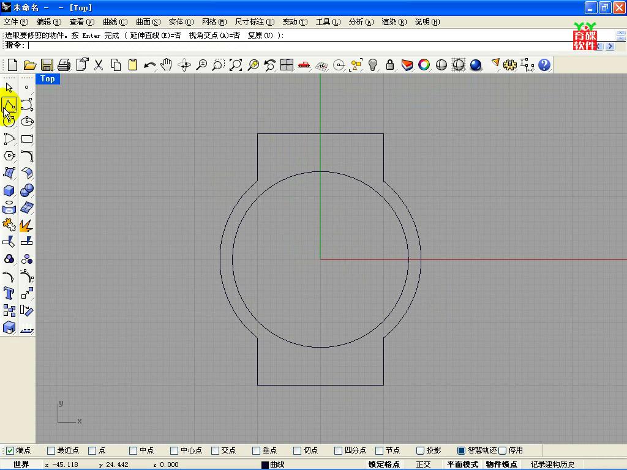627x470 pixels.
Task: Open a file using the folder icon
Action: tap(30, 65)
